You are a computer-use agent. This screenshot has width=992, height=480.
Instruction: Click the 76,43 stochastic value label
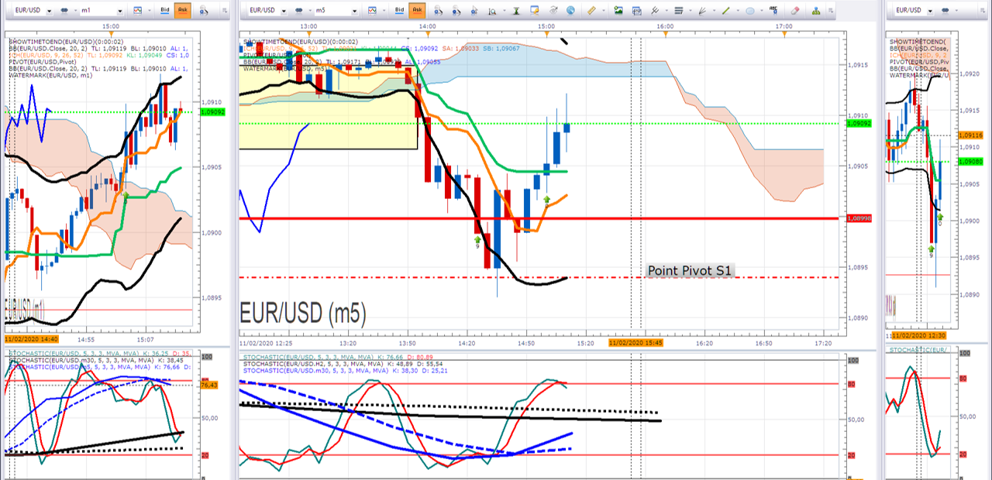pyautogui.click(x=208, y=385)
